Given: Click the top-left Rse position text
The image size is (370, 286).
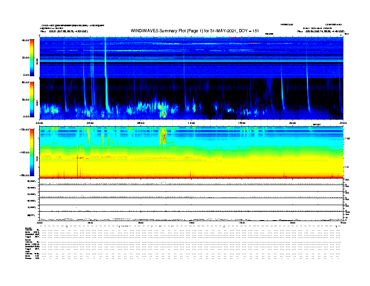Looking at the screenshot, I should click(x=64, y=31).
